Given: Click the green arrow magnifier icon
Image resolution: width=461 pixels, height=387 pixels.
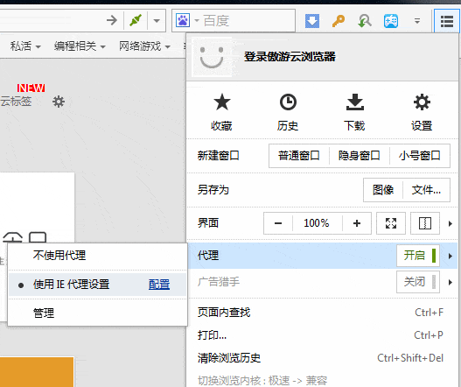Looking at the screenshot, I should (365, 21).
